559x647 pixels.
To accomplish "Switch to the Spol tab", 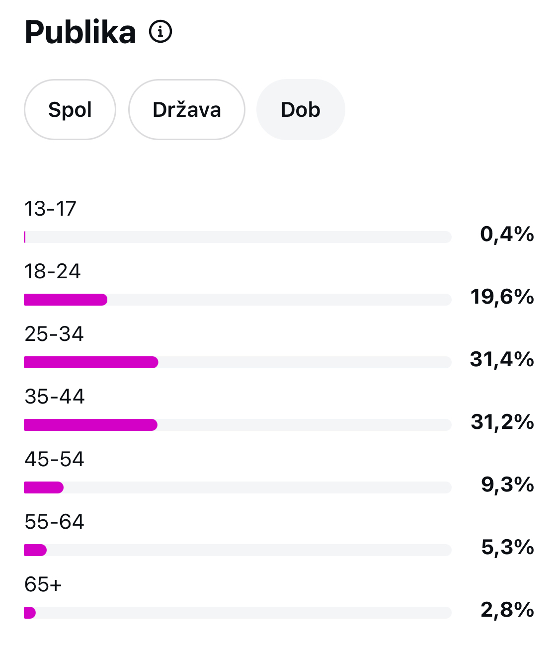I will (70, 109).
